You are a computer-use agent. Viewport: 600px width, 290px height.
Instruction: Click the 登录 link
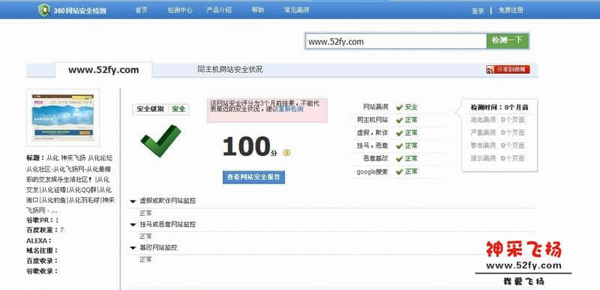478,10
